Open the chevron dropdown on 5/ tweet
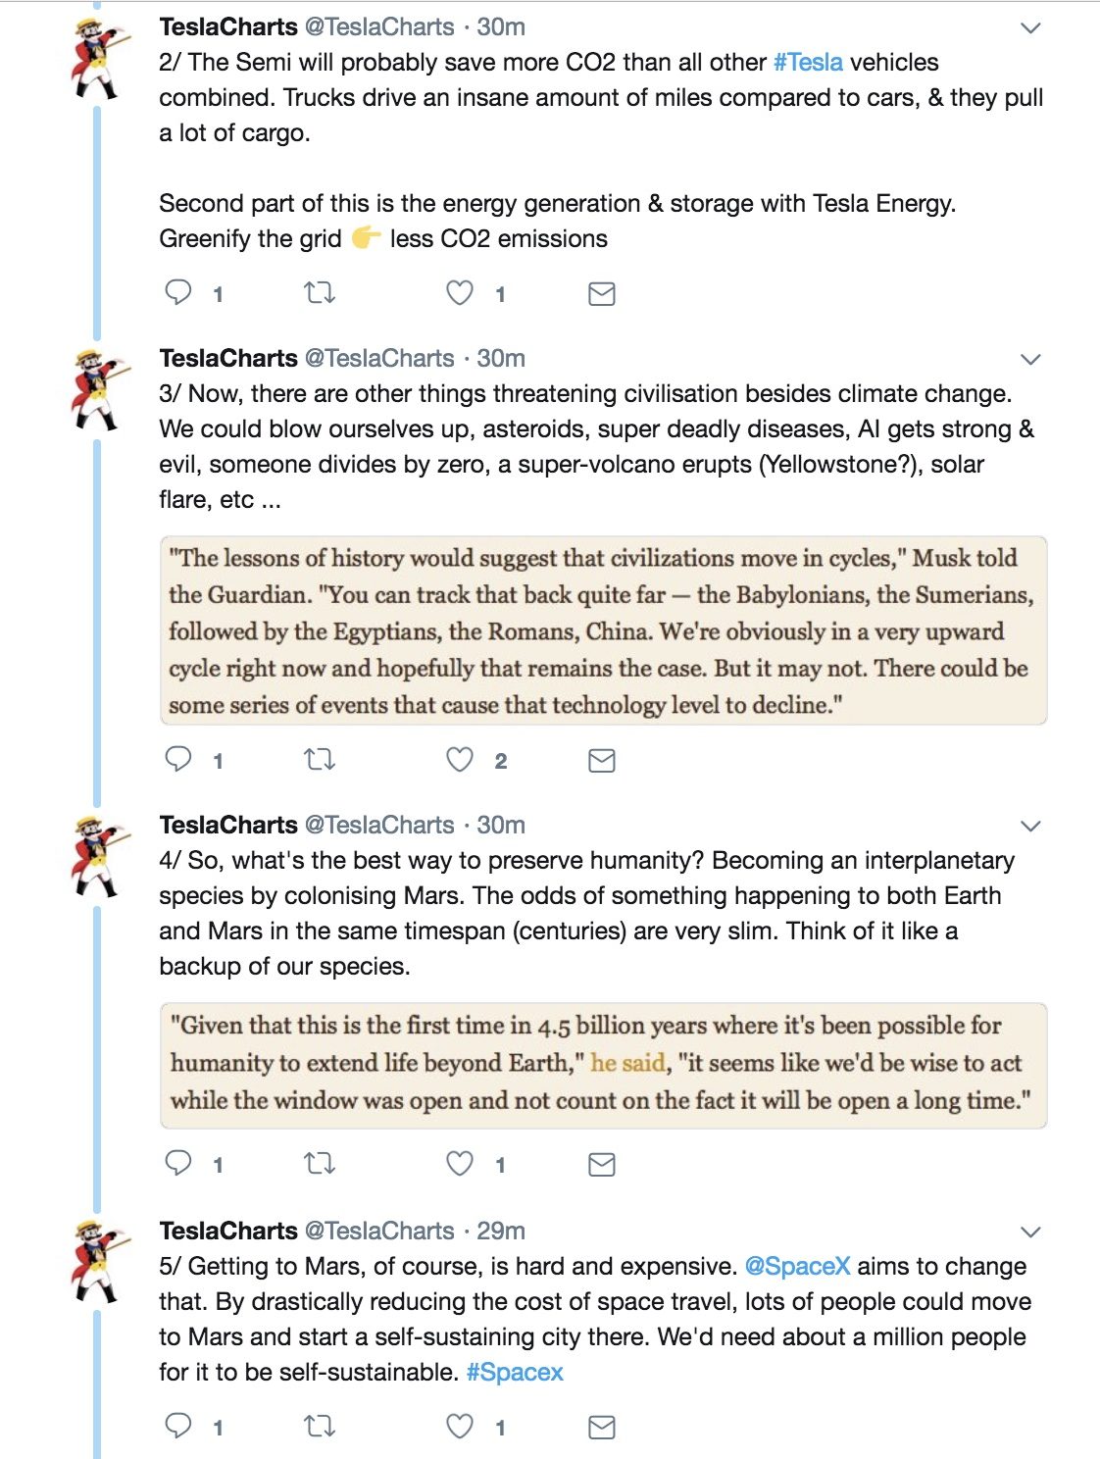This screenshot has height=1459, width=1100. pos(1030,1233)
